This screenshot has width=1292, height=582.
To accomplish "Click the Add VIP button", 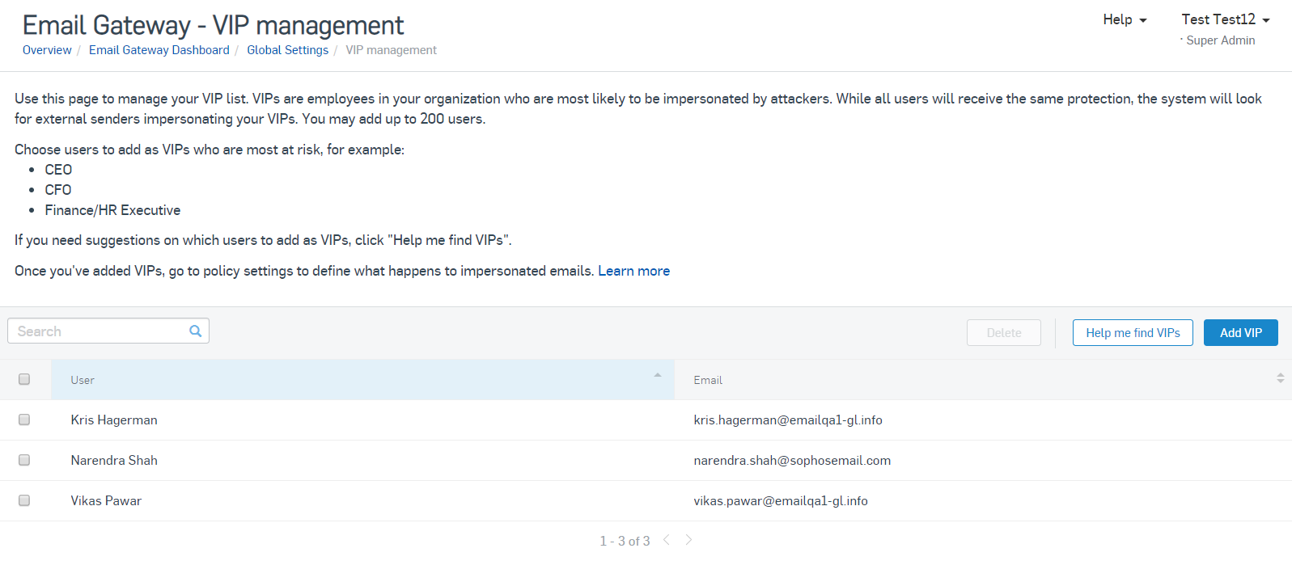I will tap(1240, 333).
